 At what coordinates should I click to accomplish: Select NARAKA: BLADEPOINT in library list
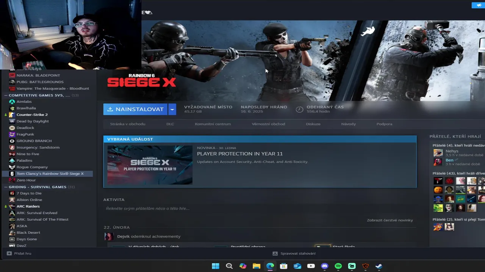[38, 75]
